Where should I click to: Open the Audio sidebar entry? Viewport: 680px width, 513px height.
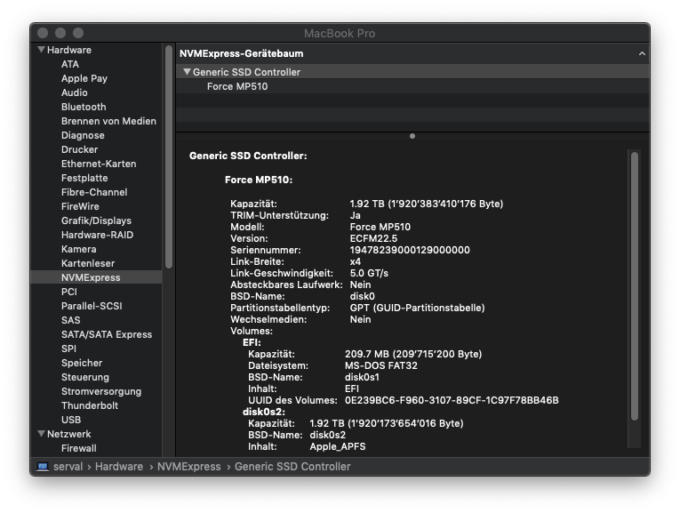[74, 92]
